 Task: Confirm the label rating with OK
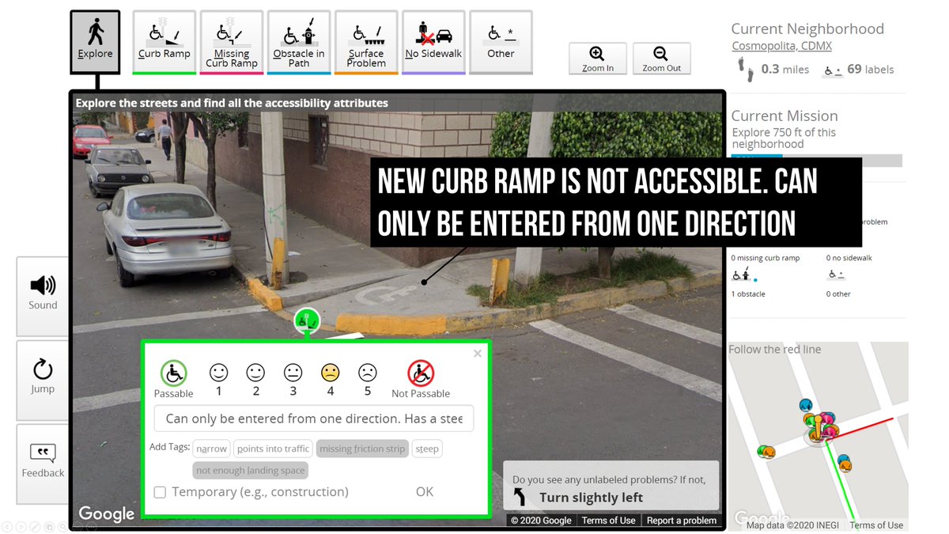coord(424,491)
